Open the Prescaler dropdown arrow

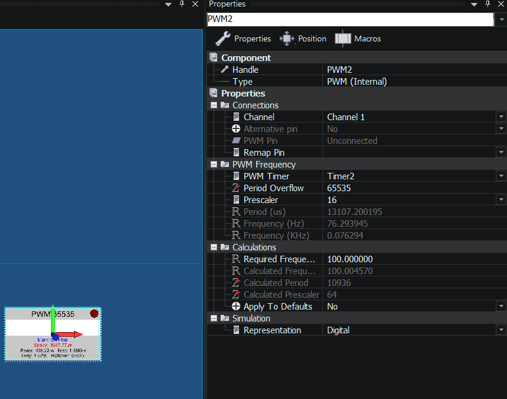[x=501, y=199]
